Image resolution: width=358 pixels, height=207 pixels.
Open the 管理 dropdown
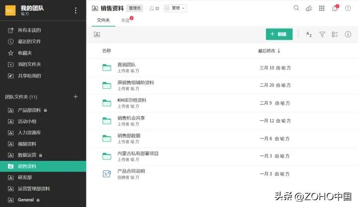(x=175, y=8)
